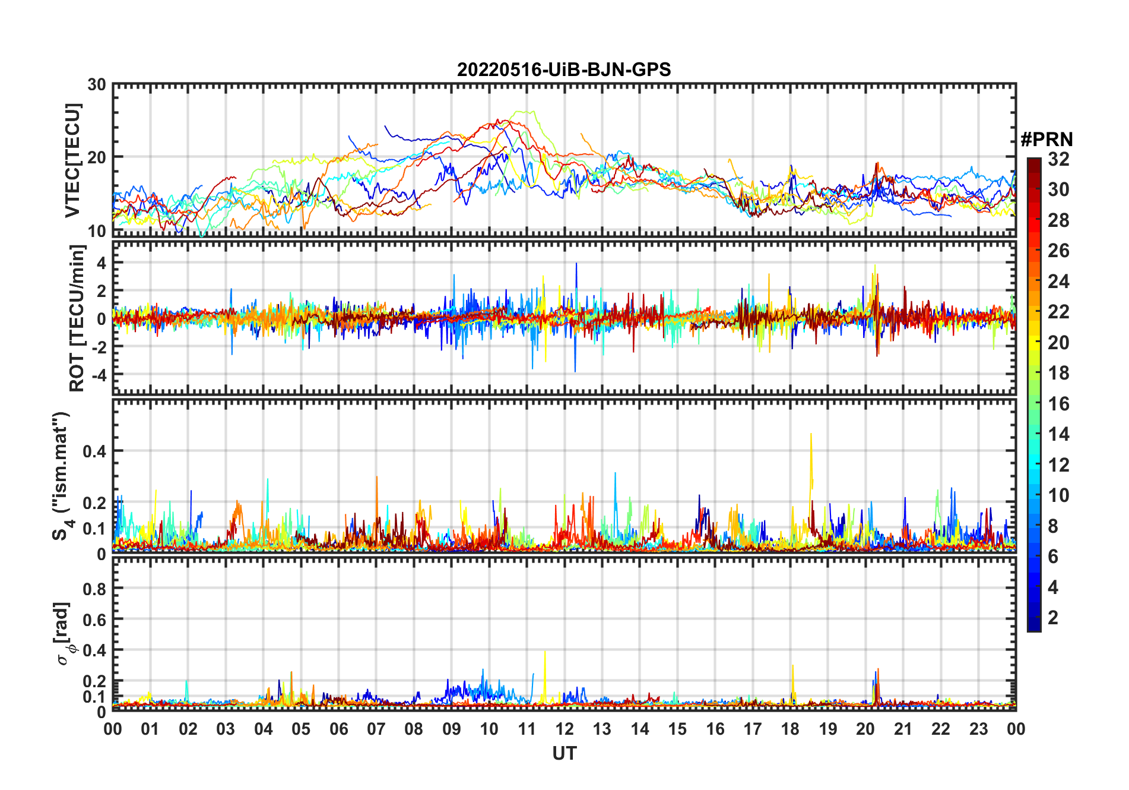The width and height of the screenshot is (1129, 790).
Task: Click colorbar tick label 32
Action: (1058, 159)
